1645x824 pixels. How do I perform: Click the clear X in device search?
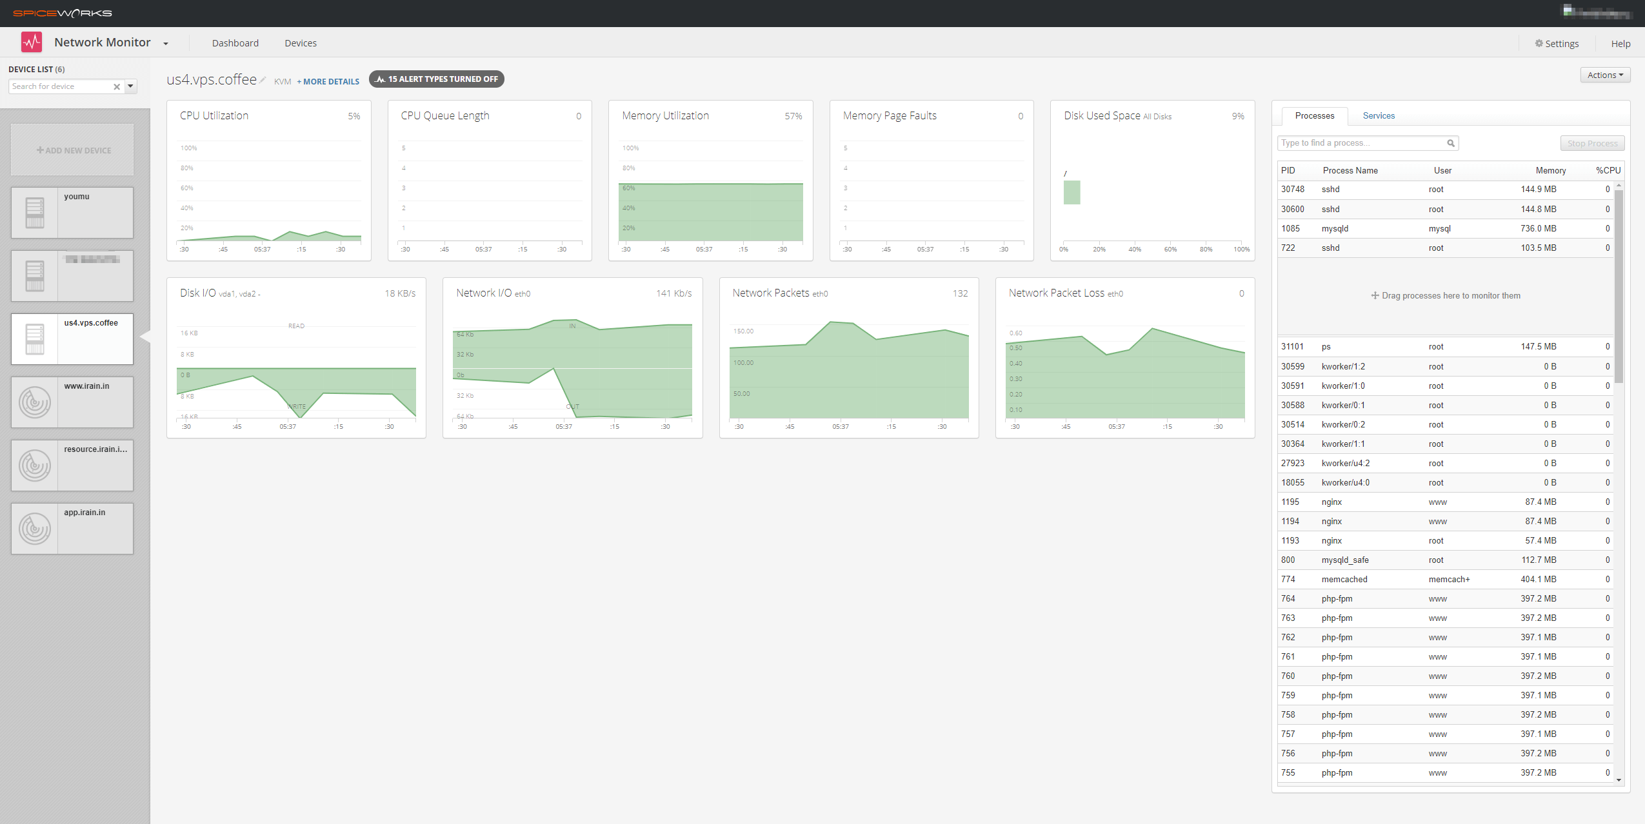117,86
